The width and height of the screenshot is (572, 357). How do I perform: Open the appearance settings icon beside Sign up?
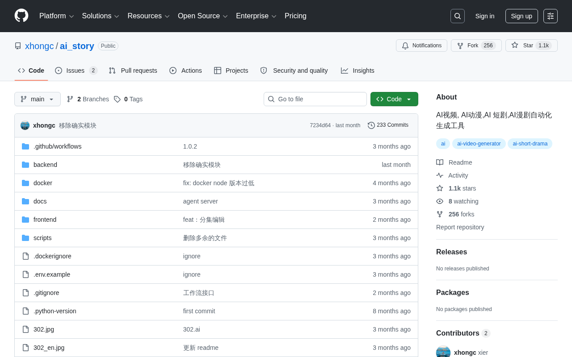click(551, 16)
